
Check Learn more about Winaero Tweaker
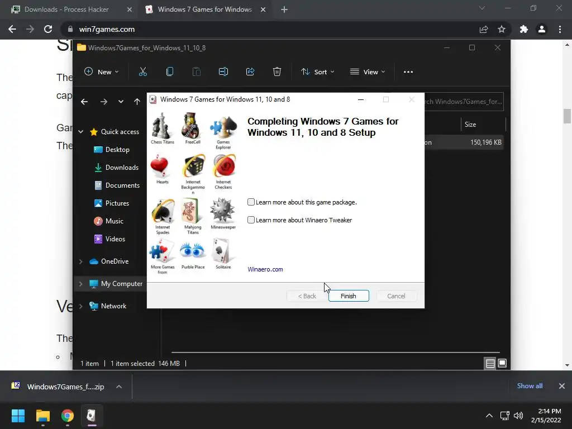pyautogui.click(x=251, y=220)
